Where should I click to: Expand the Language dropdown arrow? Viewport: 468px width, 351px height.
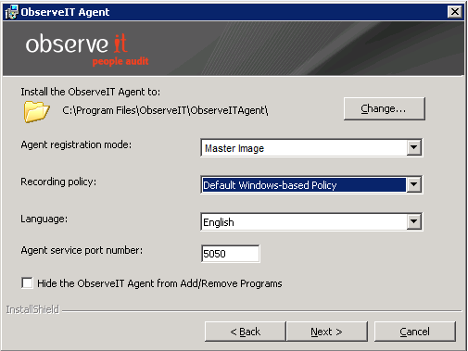[413, 221]
